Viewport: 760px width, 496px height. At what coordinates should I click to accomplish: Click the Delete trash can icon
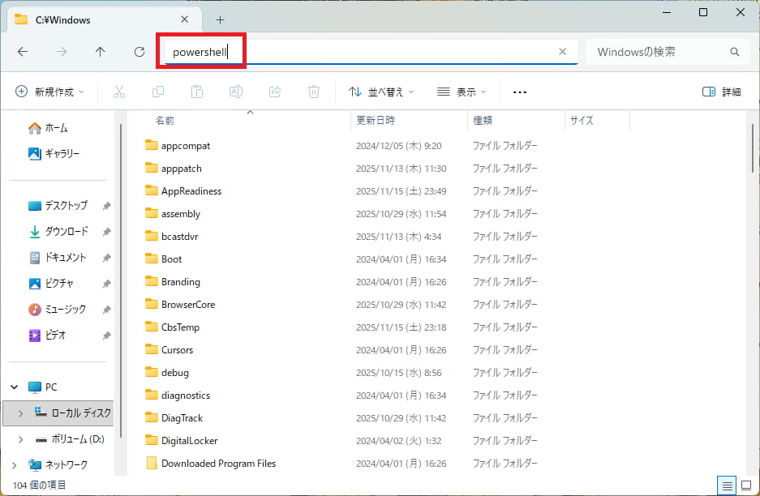coord(314,92)
